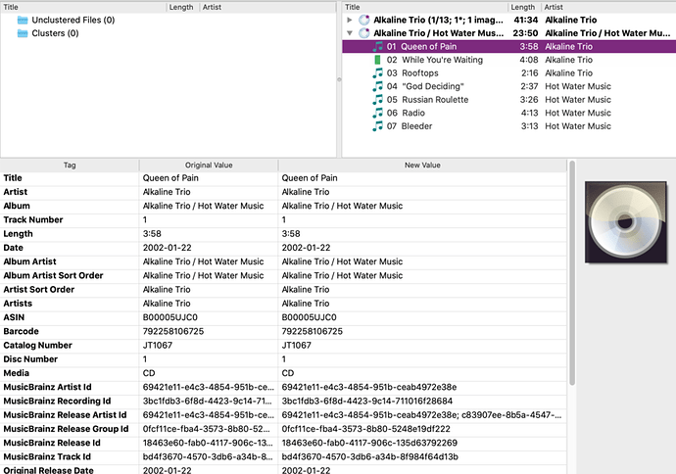This screenshot has width=676, height=474.
Task: Click the disc icon of Alkaline Trio album
Action: (x=364, y=20)
